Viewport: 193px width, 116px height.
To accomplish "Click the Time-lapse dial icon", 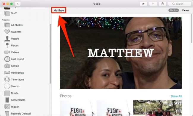I will click(x=7, y=79).
